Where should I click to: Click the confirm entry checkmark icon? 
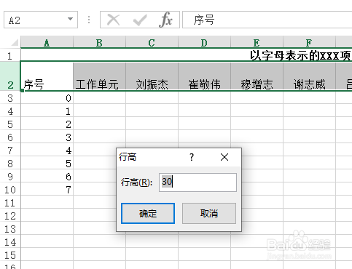140,20
